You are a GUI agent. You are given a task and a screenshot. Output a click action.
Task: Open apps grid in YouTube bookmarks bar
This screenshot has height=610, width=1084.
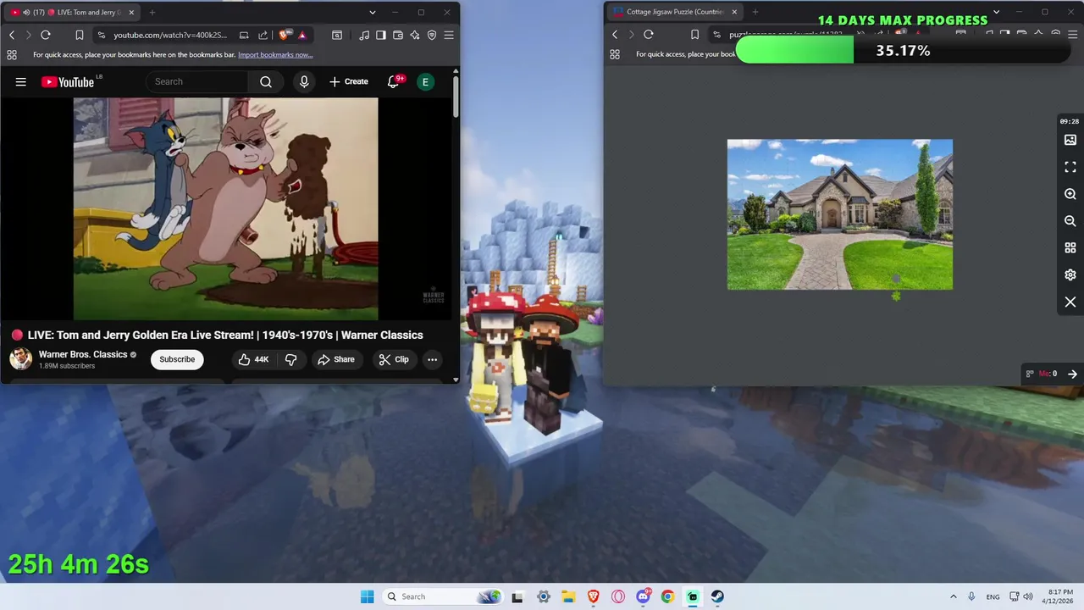click(x=12, y=54)
